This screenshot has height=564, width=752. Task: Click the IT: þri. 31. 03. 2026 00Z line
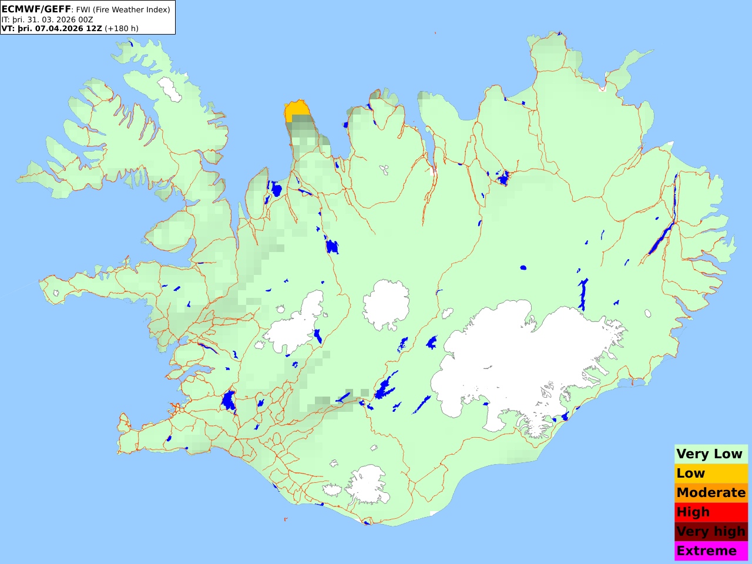coord(47,19)
